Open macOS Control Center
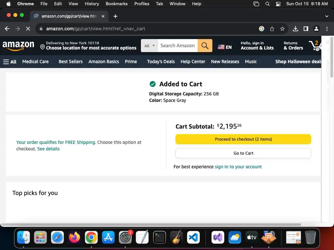The width and height of the screenshot is (334, 250). click(x=278, y=4)
